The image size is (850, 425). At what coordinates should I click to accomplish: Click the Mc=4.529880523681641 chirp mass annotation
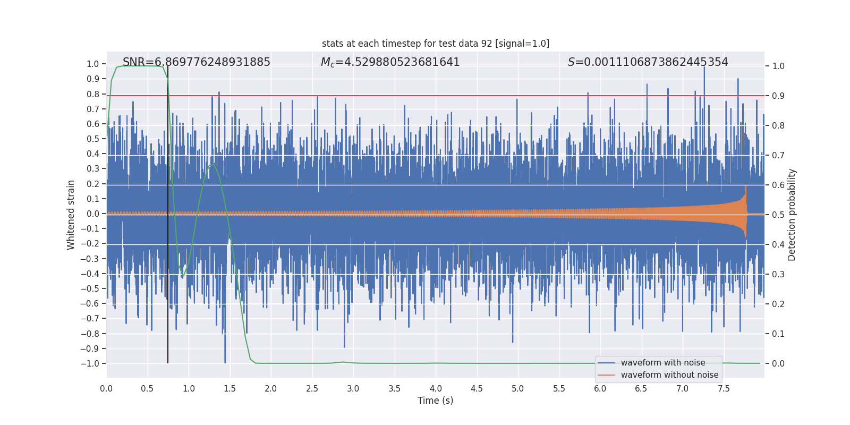pyautogui.click(x=390, y=62)
